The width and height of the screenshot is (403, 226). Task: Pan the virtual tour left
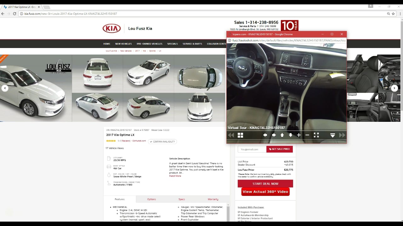click(265, 135)
